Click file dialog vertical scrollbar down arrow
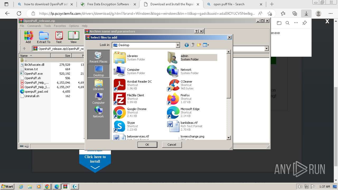The width and height of the screenshot is (338, 190). 229,137
